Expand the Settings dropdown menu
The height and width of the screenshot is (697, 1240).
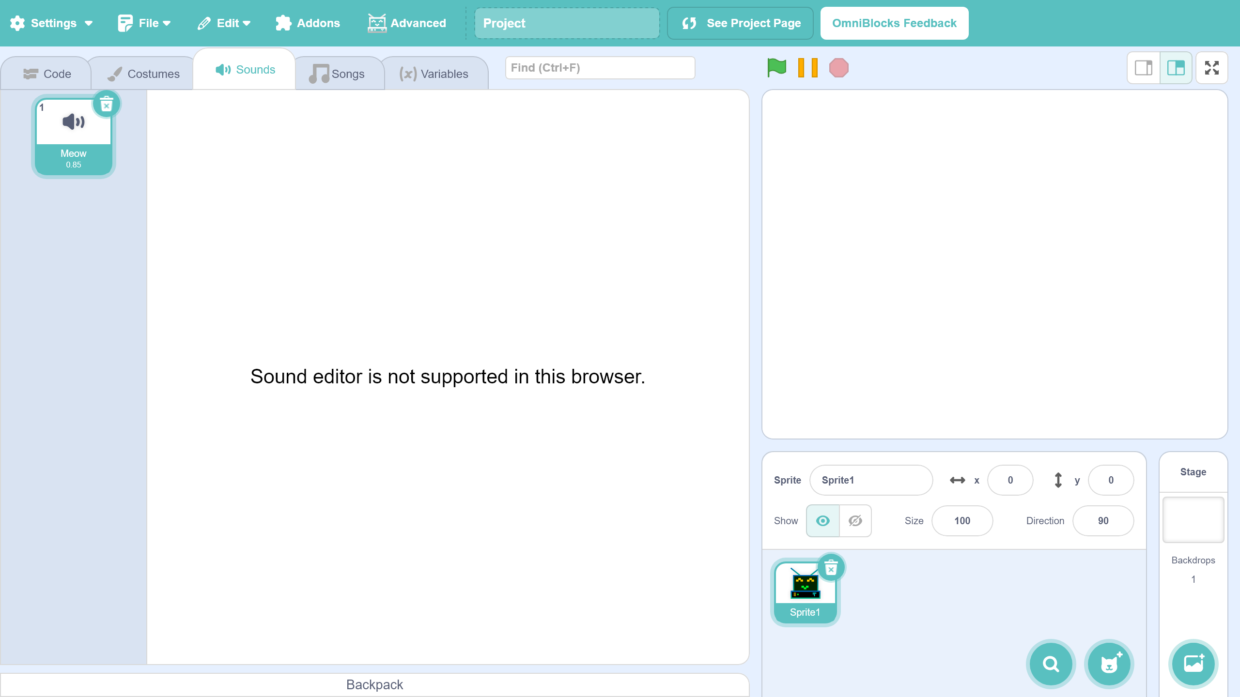(51, 23)
